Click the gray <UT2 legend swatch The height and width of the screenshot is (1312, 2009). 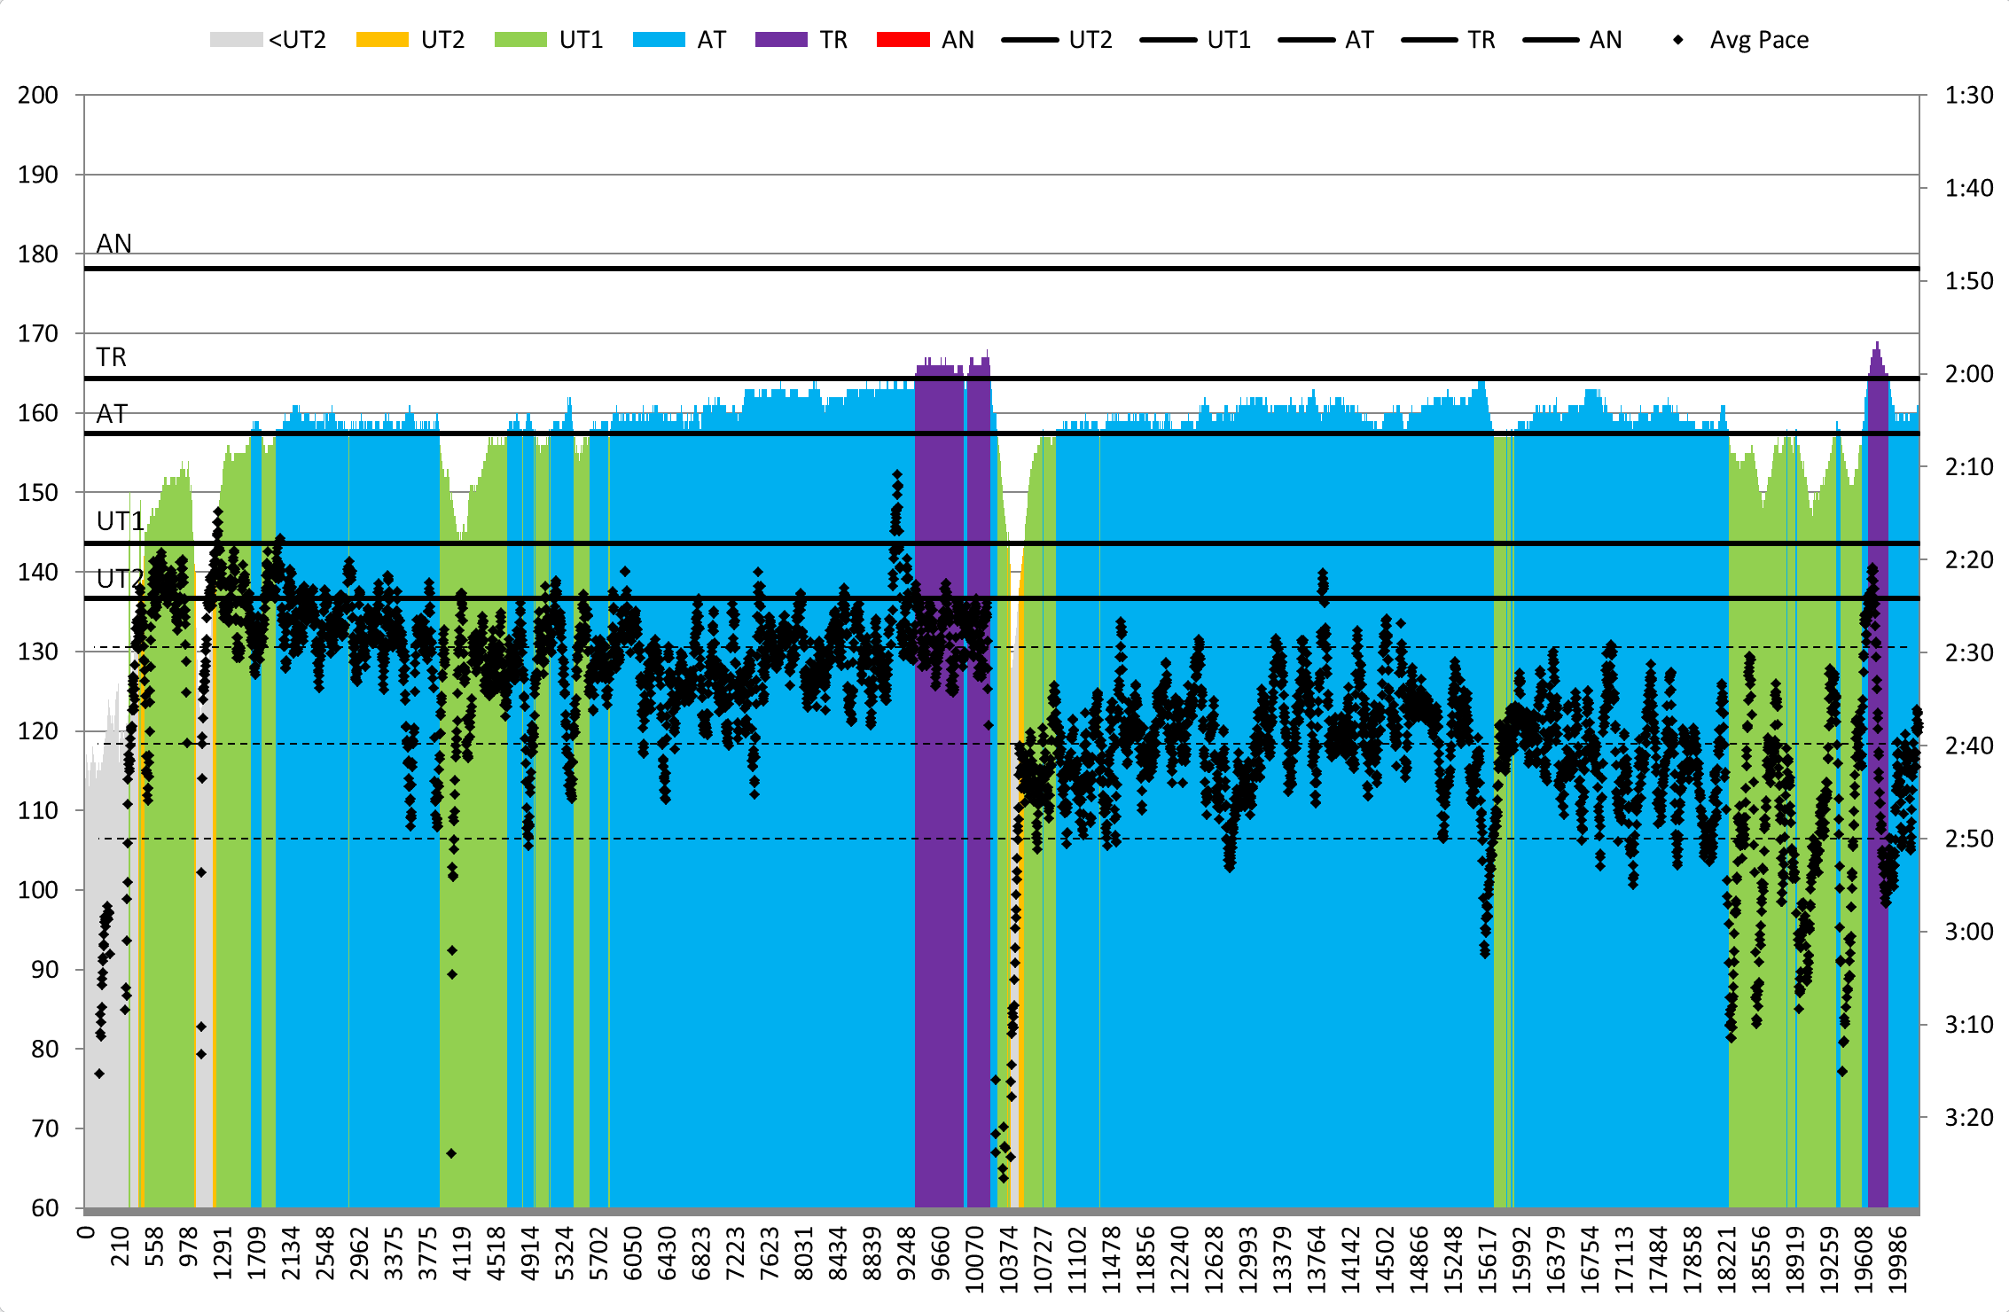point(236,40)
